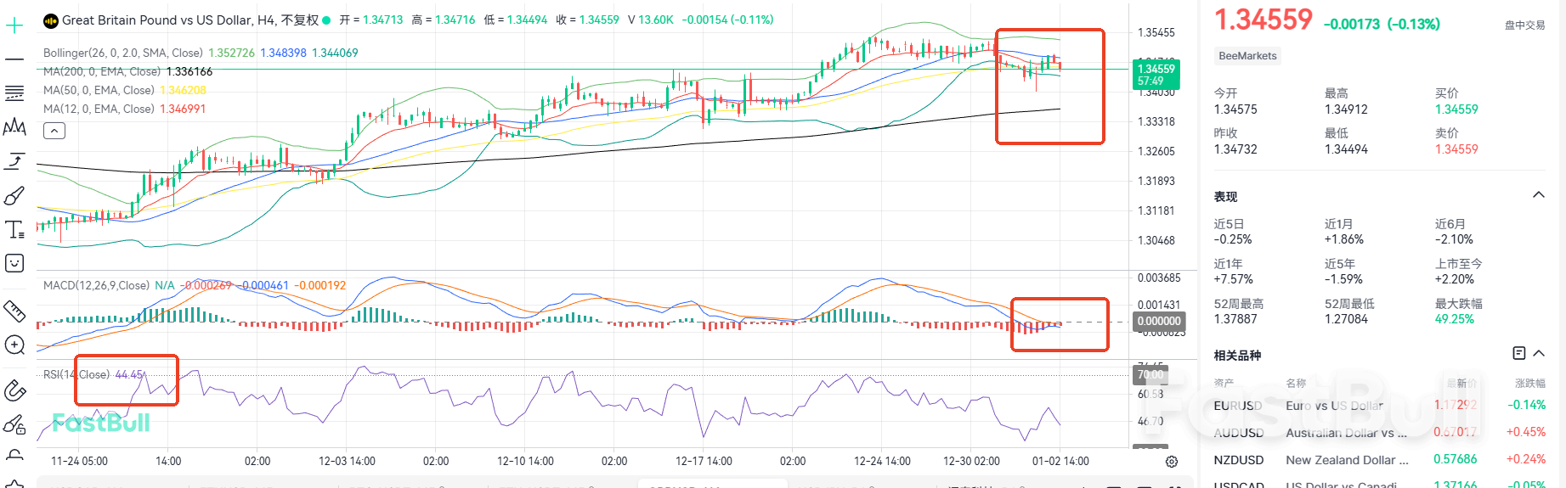1566x488 pixels.
Task: Click the BeeMarkets broker tag
Action: [x=1247, y=56]
